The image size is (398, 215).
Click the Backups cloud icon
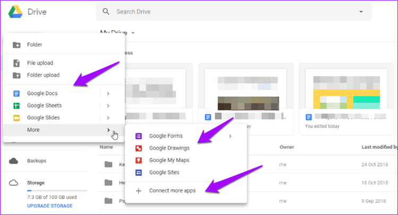pyautogui.click(x=13, y=161)
